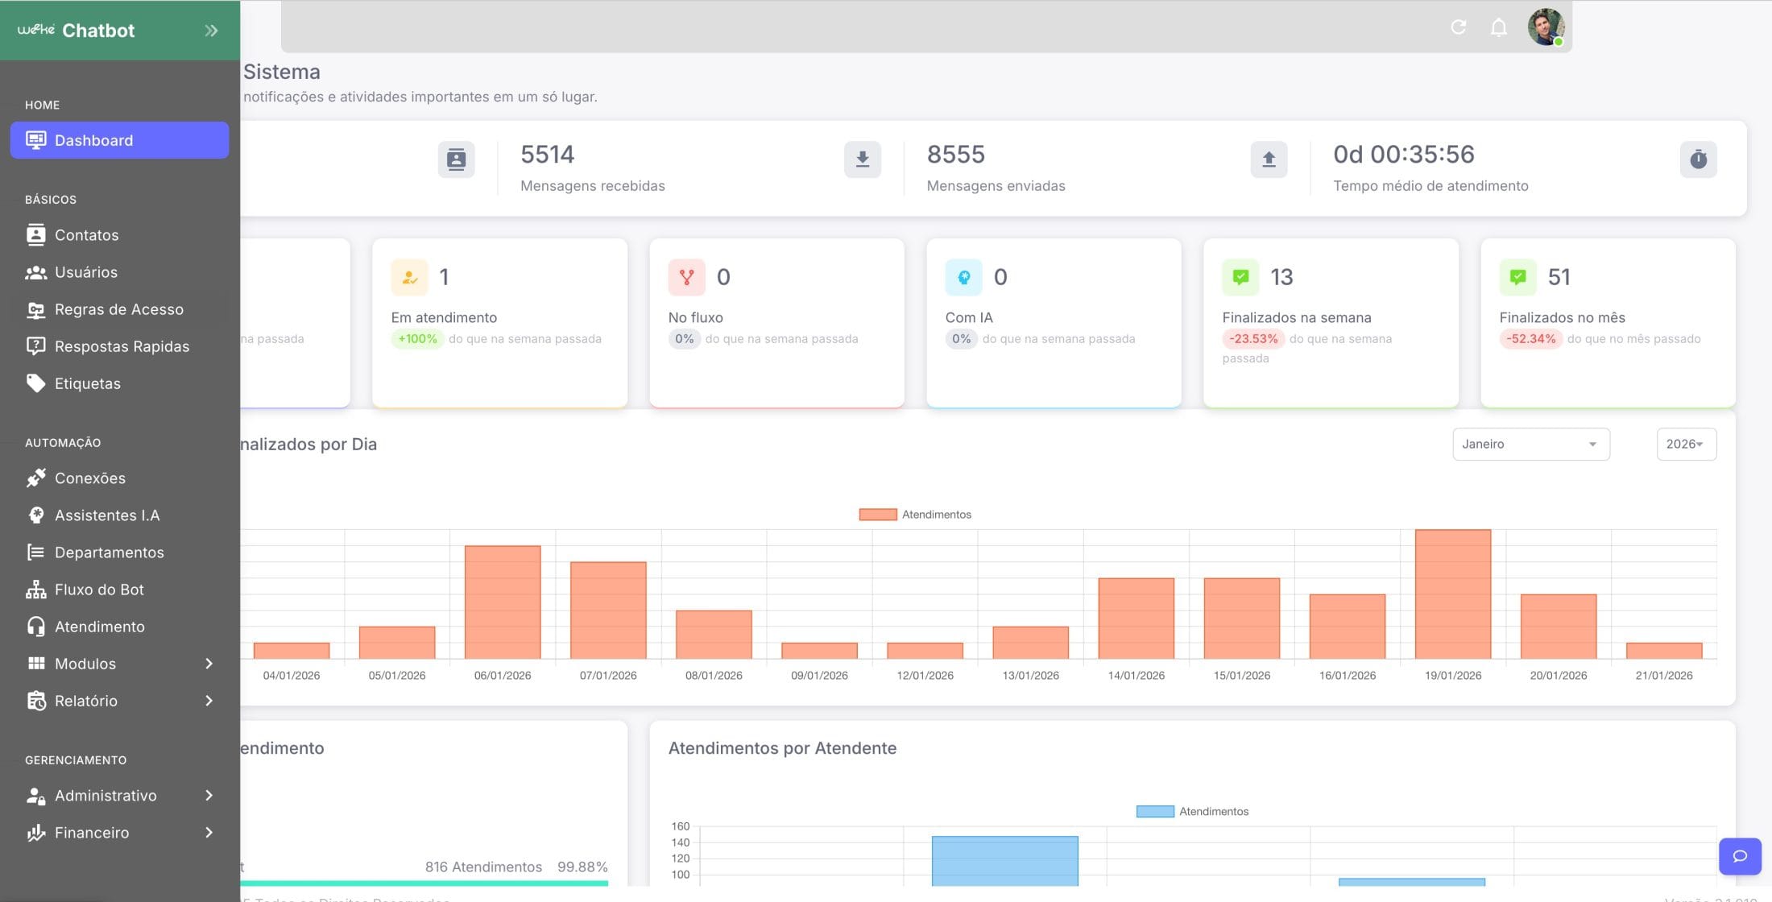
Task: Open the notifications bell
Action: click(x=1498, y=27)
